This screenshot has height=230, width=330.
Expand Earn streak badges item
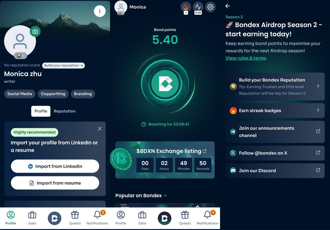coord(275,111)
